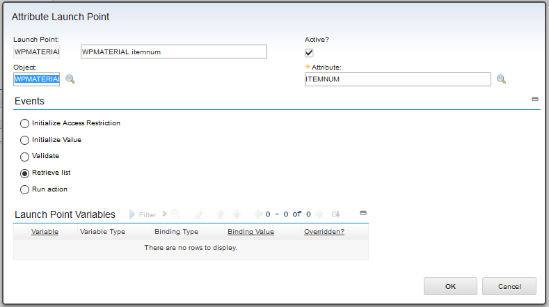549x307 pixels.
Task: Collapse the Events section with its minimize icon
Action: click(x=534, y=99)
